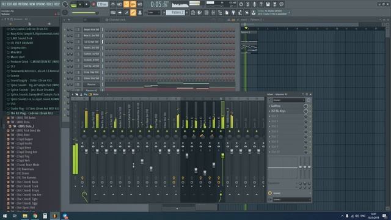This screenshot has width=391, height=220.
Task: Collapse The Kit Plug - Codeine folder
Action: (x=31, y=113)
